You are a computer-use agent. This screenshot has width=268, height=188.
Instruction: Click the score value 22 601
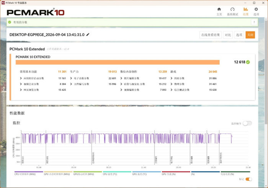(112, 78)
